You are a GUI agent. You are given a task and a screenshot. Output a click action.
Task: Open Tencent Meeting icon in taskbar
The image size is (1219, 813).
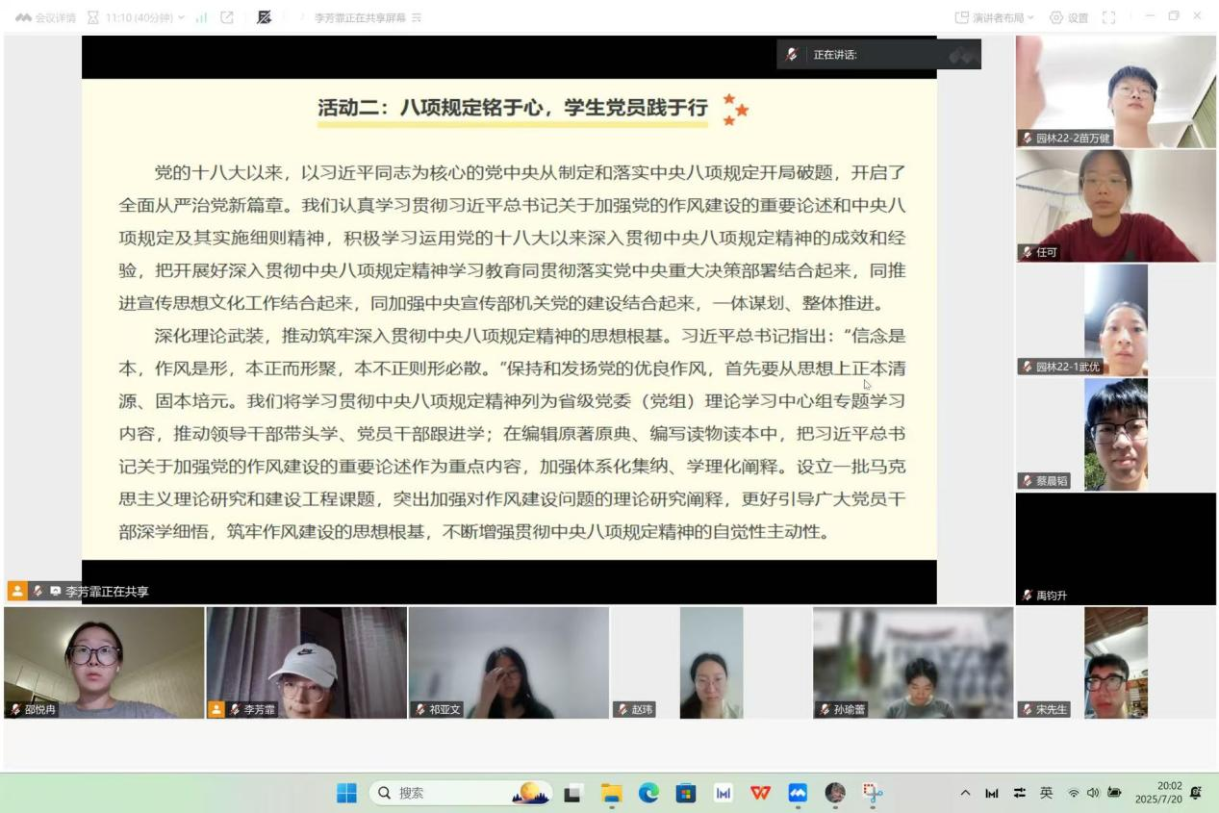(798, 793)
